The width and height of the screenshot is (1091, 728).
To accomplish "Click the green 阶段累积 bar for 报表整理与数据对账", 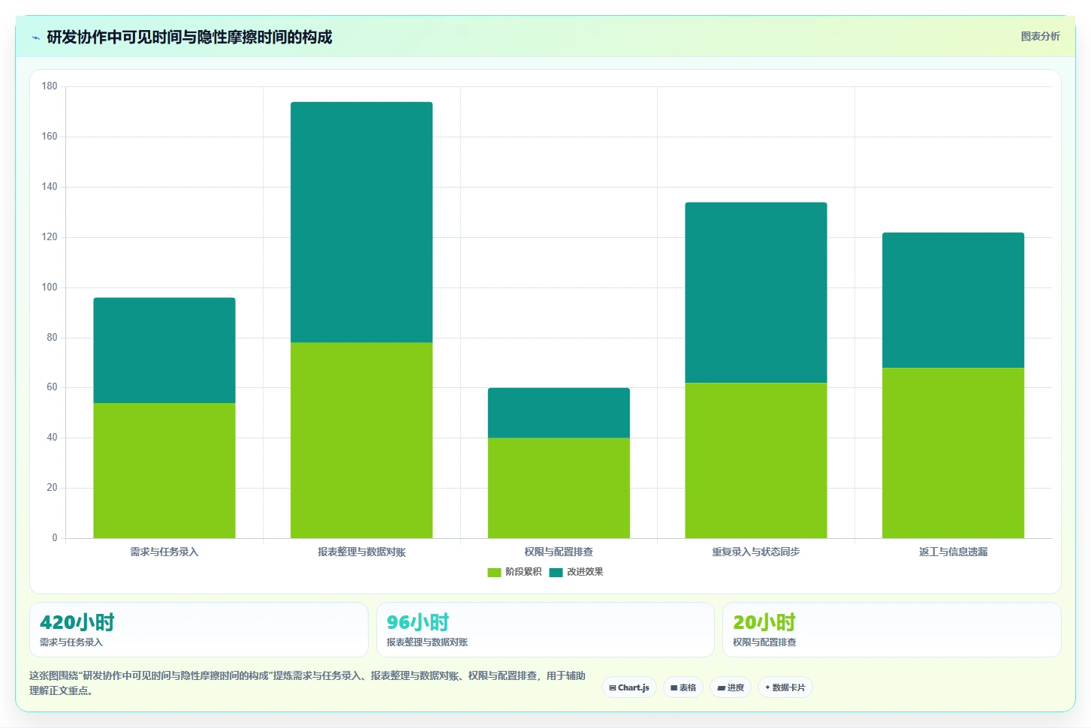I will [361, 441].
